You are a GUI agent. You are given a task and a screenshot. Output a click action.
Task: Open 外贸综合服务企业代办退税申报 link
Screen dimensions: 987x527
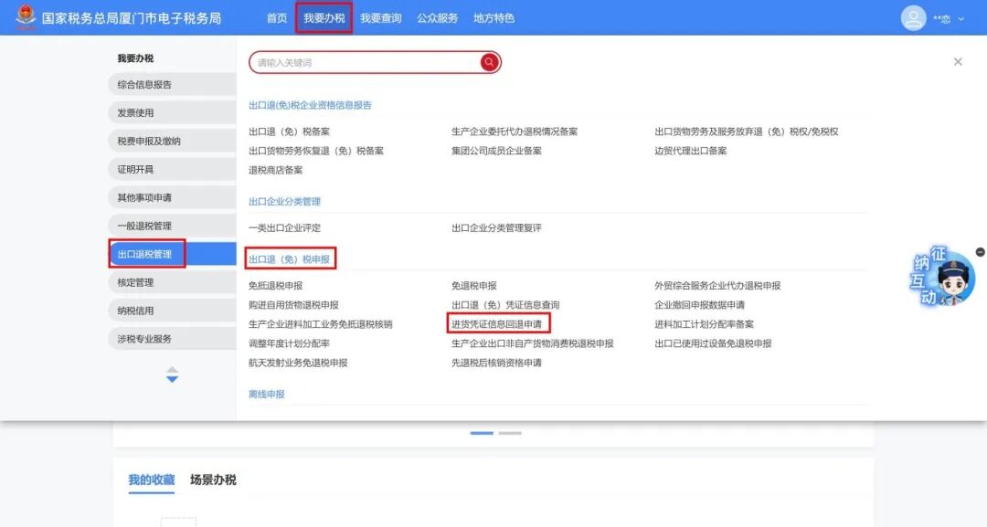[x=717, y=286]
